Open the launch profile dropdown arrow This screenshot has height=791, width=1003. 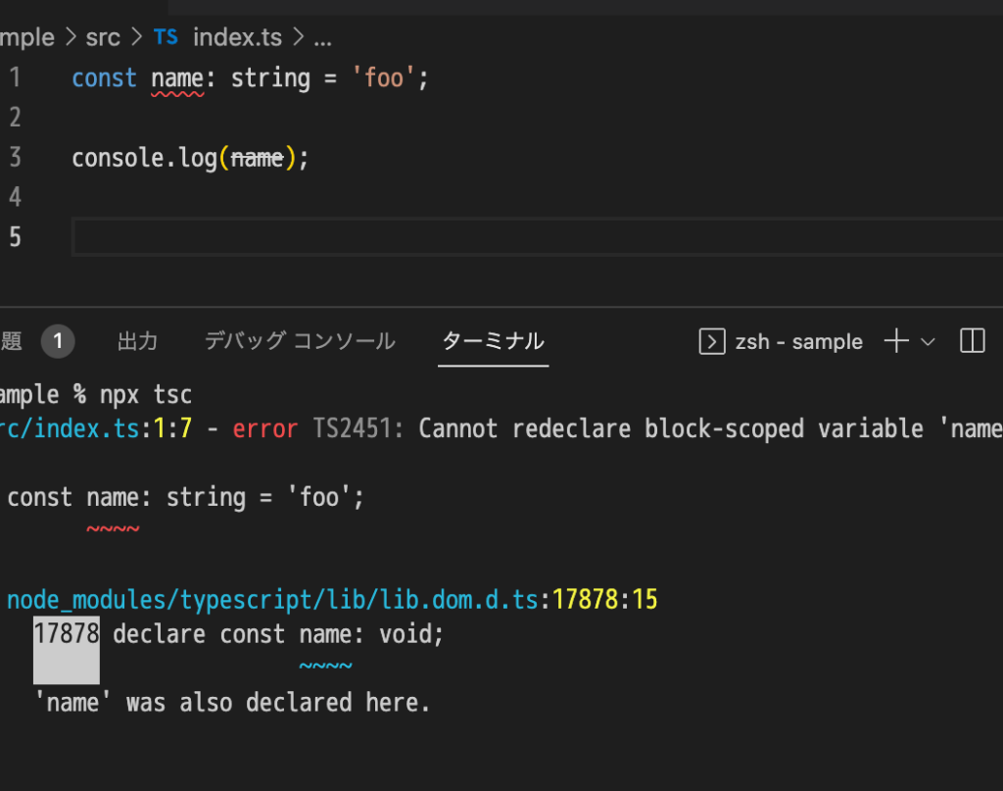click(x=928, y=342)
